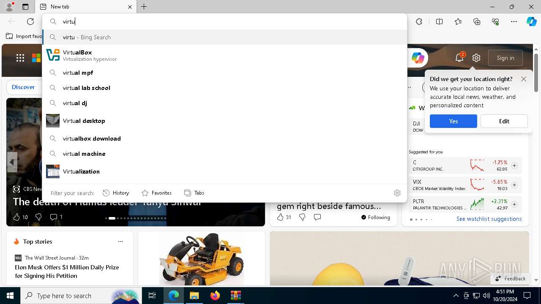Open Task View on taskbar
This screenshot has height=304, width=541.
(152, 296)
